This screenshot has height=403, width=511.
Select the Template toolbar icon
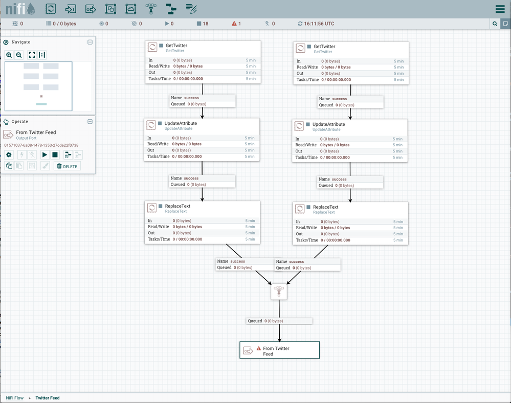pyautogui.click(x=171, y=9)
